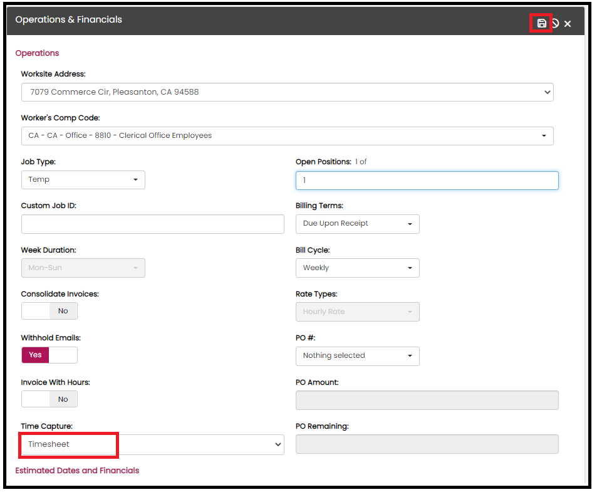Open the PO # Nothing selected dropdown

pos(357,355)
